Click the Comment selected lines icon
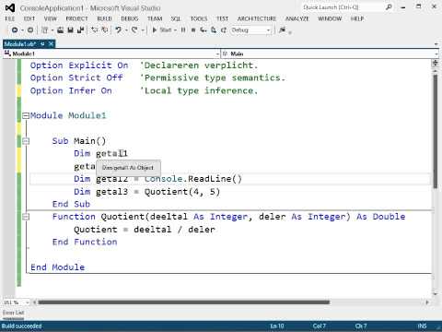 click(x=95, y=30)
